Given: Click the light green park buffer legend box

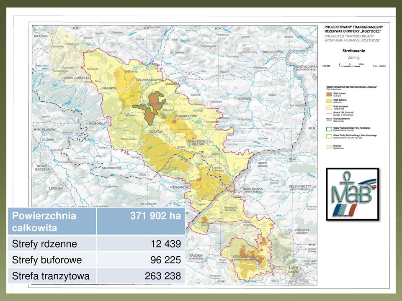Looking at the screenshot, I should [x=329, y=136].
